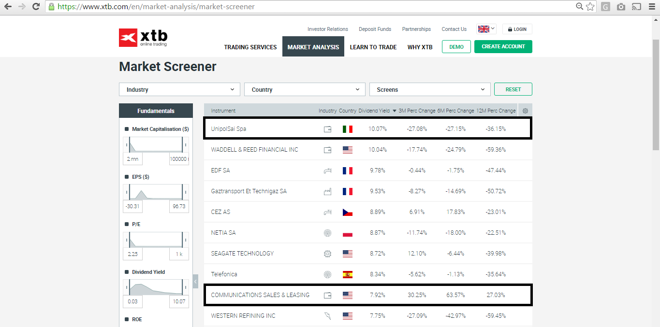This screenshot has height=327, width=660.
Task: Collapse the Fundamentals side panel
Action: coord(195,281)
